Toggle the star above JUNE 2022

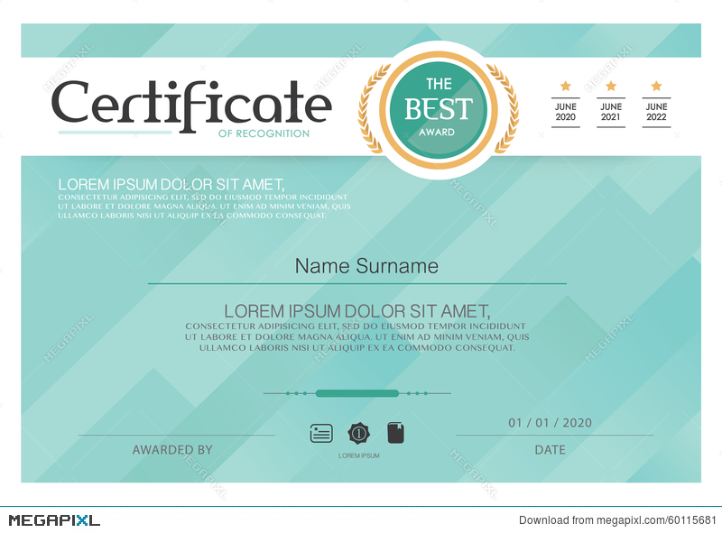[656, 85]
